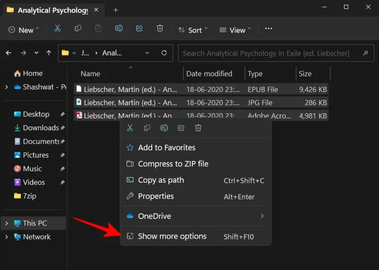Click the Delete icon in the context menu
This screenshot has height=270, width=379.
coord(198,128)
